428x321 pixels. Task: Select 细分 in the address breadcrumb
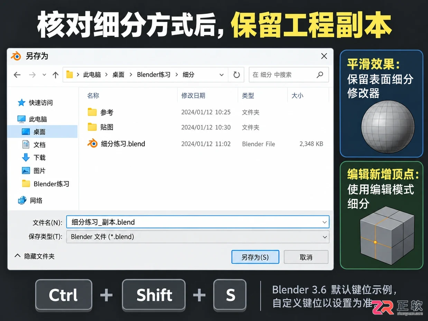coord(188,75)
